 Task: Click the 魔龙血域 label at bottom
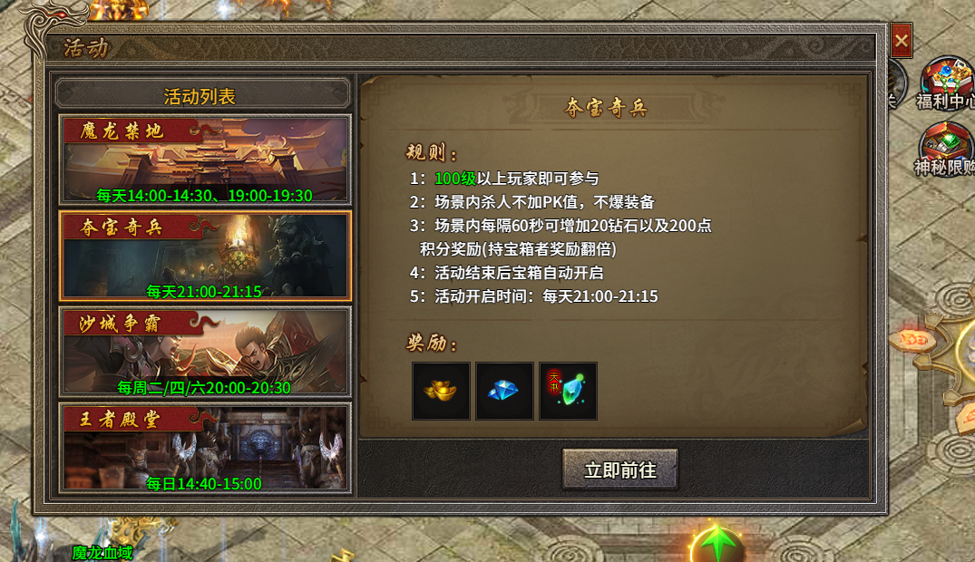pyautogui.click(x=102, y=552)
